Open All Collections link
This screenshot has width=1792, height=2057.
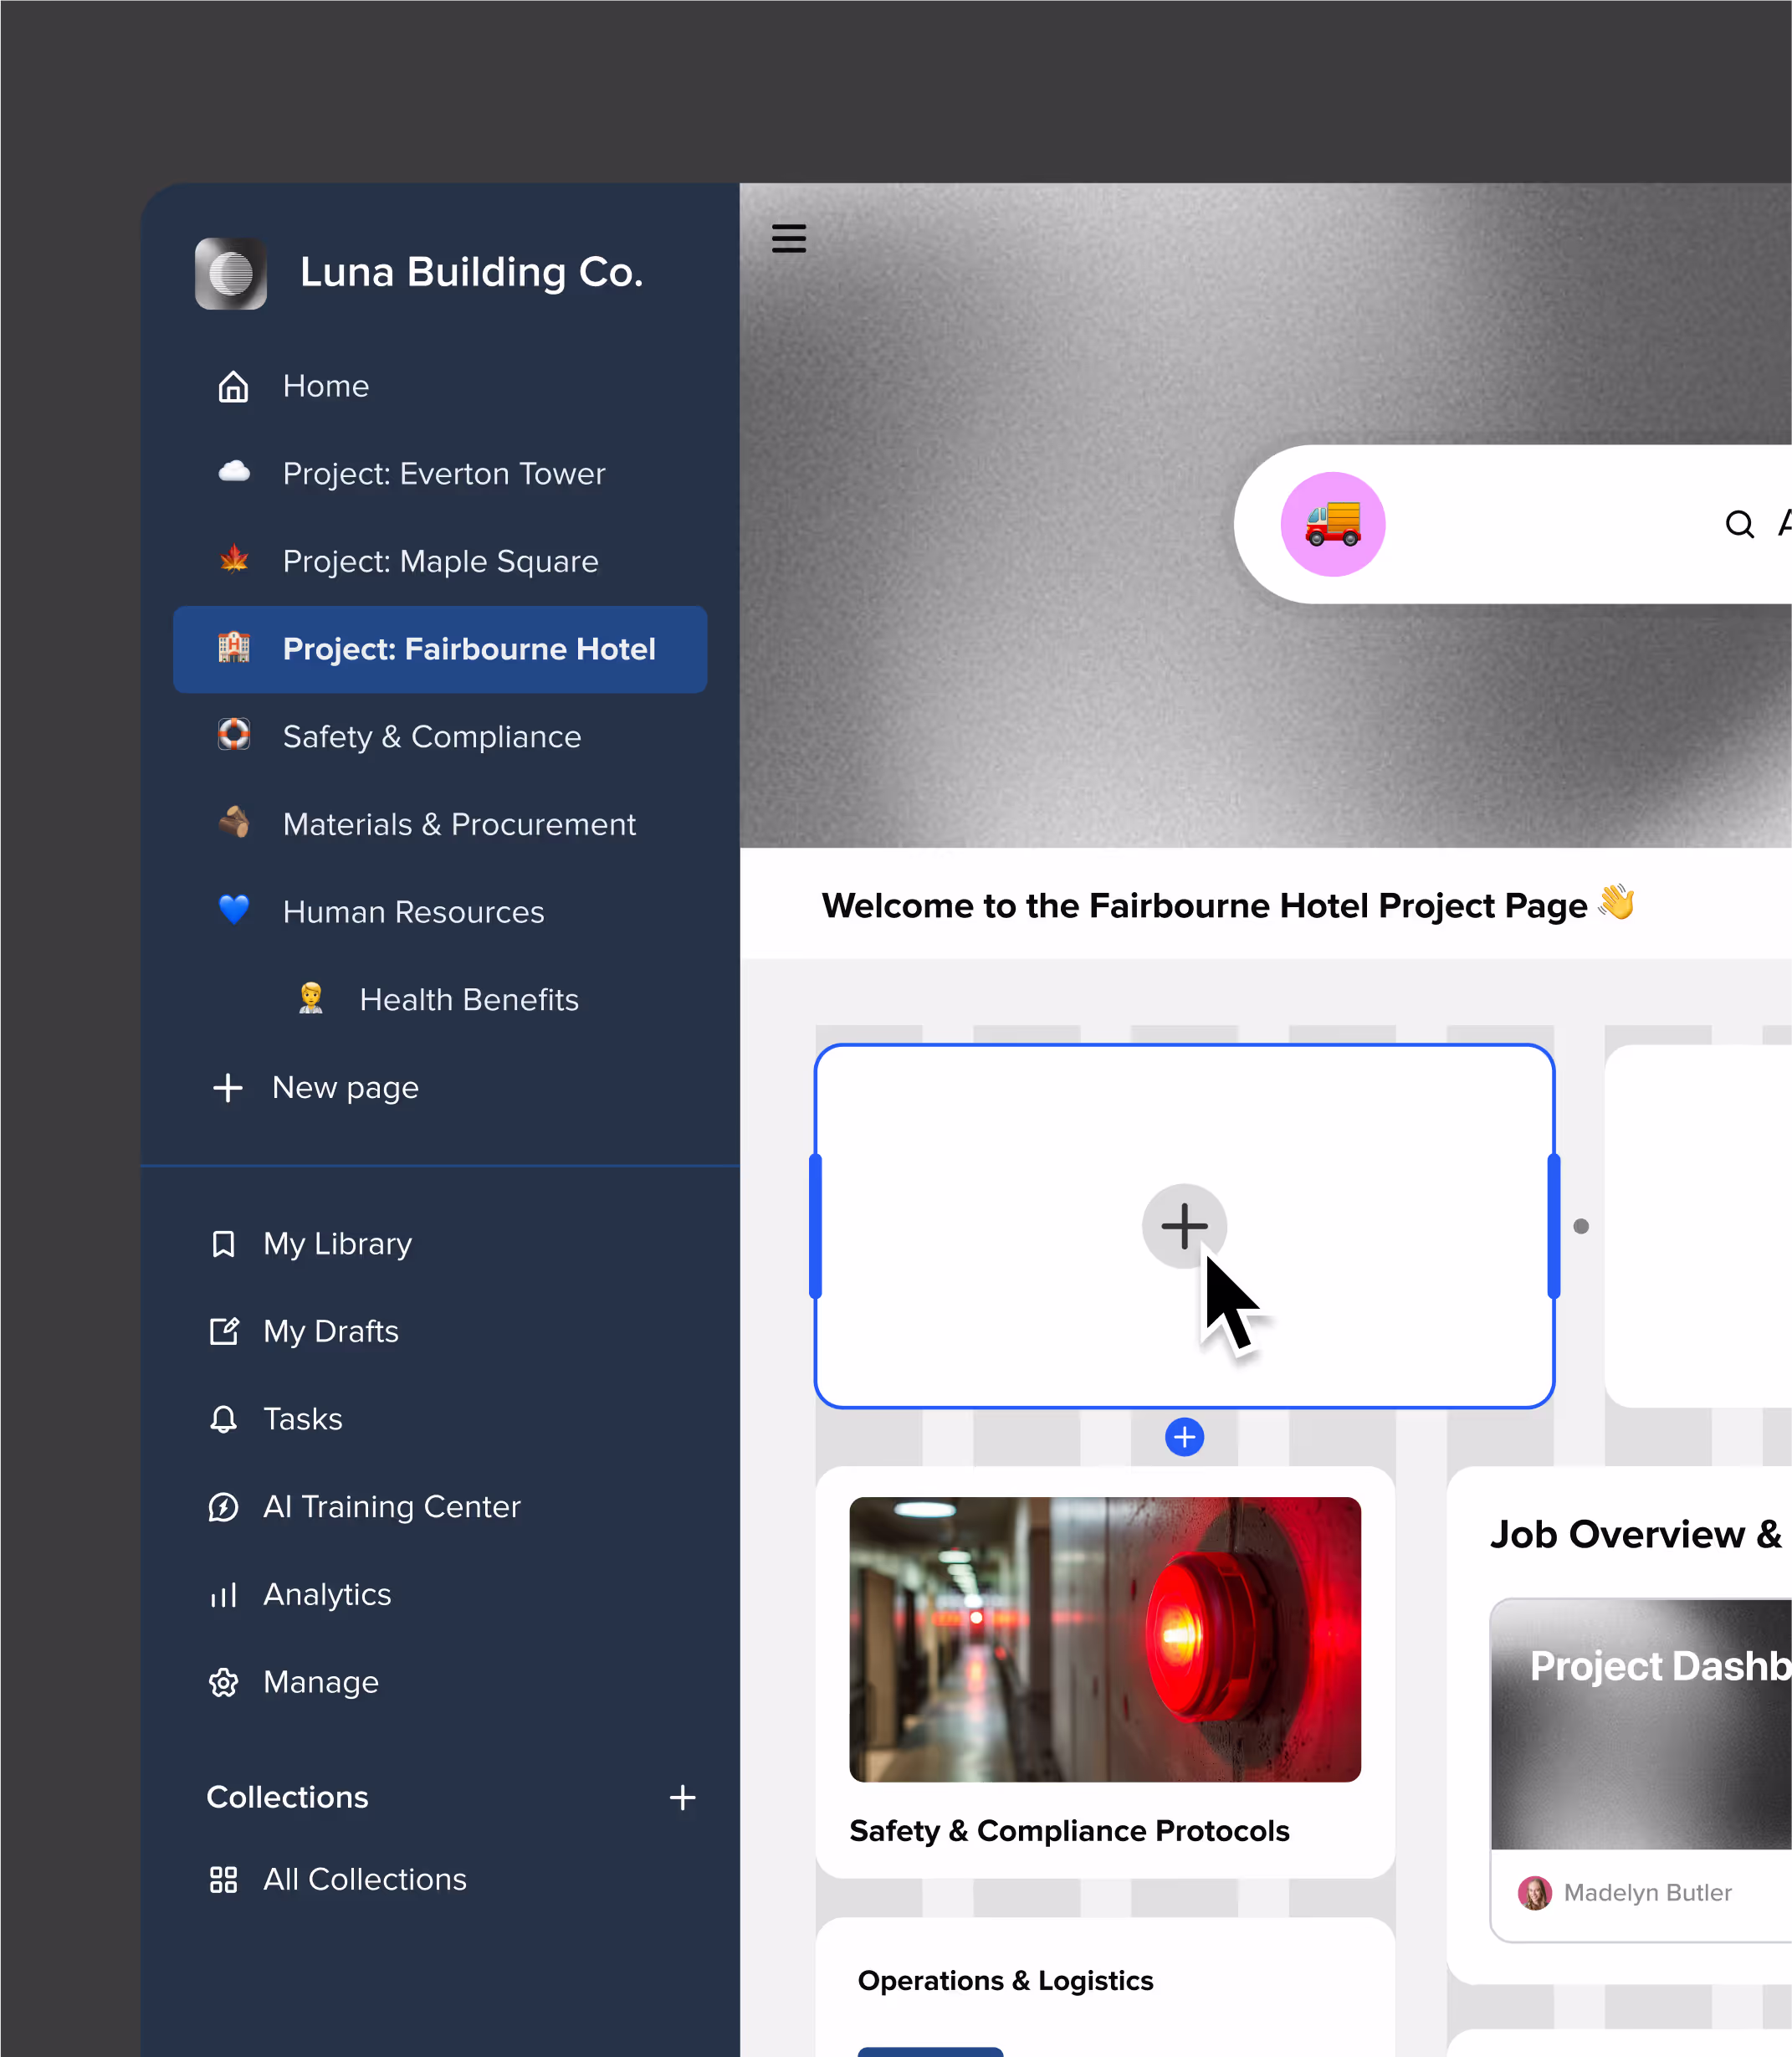click(x=364, y=1879)
